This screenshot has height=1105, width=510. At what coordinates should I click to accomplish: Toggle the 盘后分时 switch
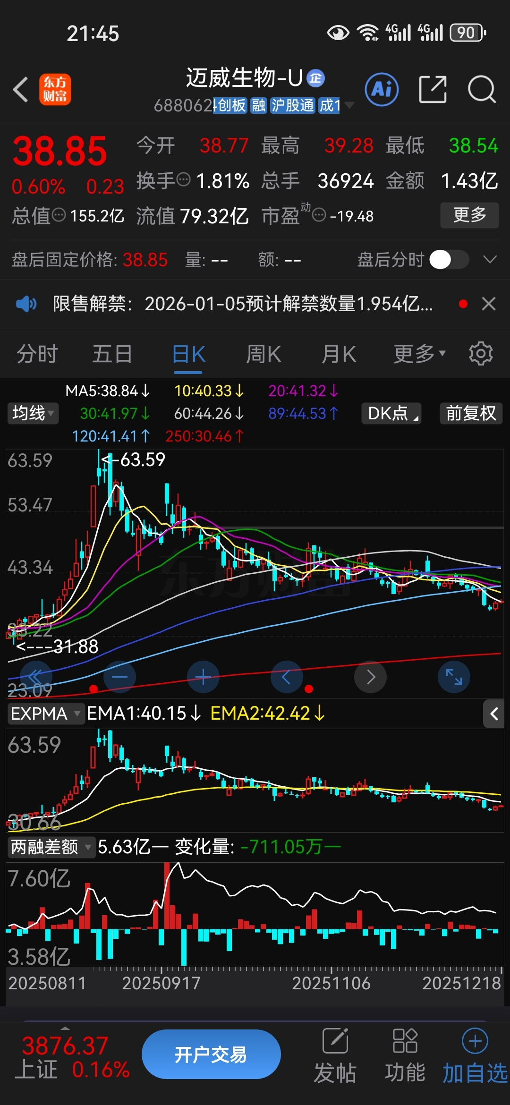click(x=449, y=259)
